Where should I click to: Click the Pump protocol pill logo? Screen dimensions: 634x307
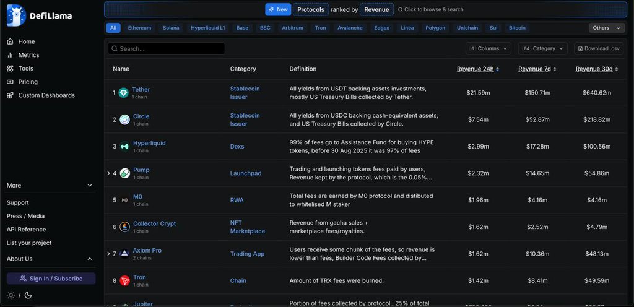[x=125, y=173]
